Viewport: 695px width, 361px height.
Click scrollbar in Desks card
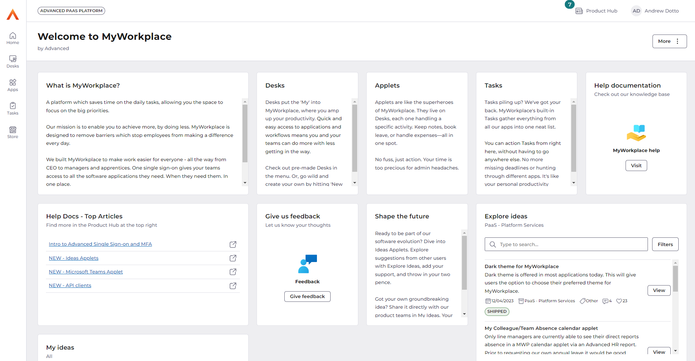click(355, 138)
